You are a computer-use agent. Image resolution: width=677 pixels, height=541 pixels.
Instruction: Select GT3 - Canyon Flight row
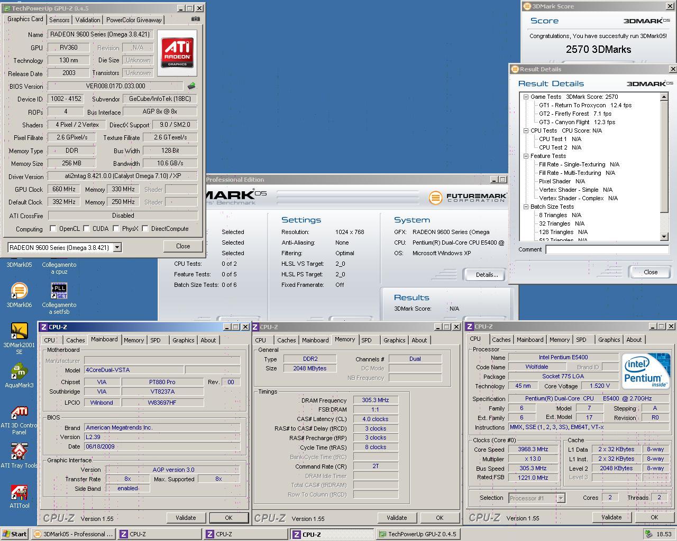tap(577, 122)
